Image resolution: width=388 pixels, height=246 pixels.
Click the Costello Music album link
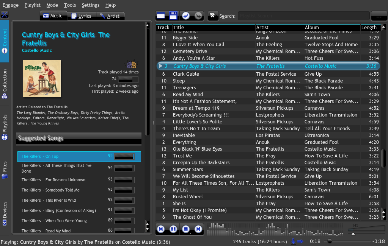pyautogui.click(x=37, y=50)
